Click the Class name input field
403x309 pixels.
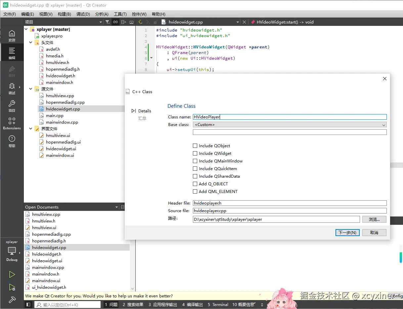click(290, 117)
